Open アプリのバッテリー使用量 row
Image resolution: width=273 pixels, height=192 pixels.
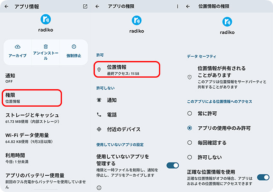click(45, 181)
